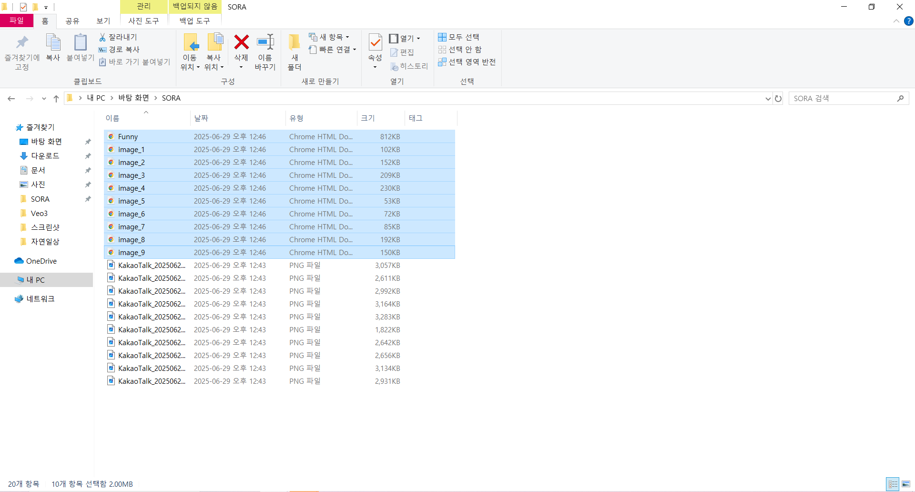Screen dimensions: 915x492
Task: Expand New Item (새 항목) dropdown
Action: pyautogui.click(x=329, y=37)
